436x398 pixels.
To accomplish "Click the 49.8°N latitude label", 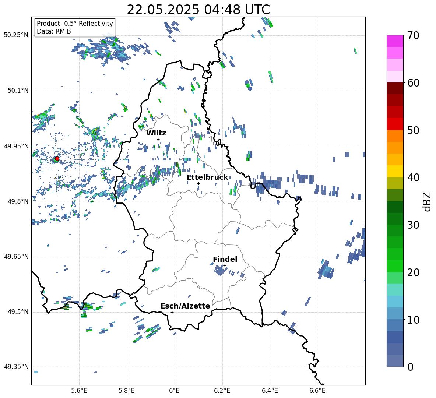I will [x=18, y=201].
